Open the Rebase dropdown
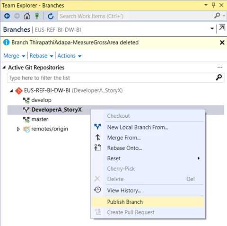This screenshot has width=227, height=226. click(41, 56)
